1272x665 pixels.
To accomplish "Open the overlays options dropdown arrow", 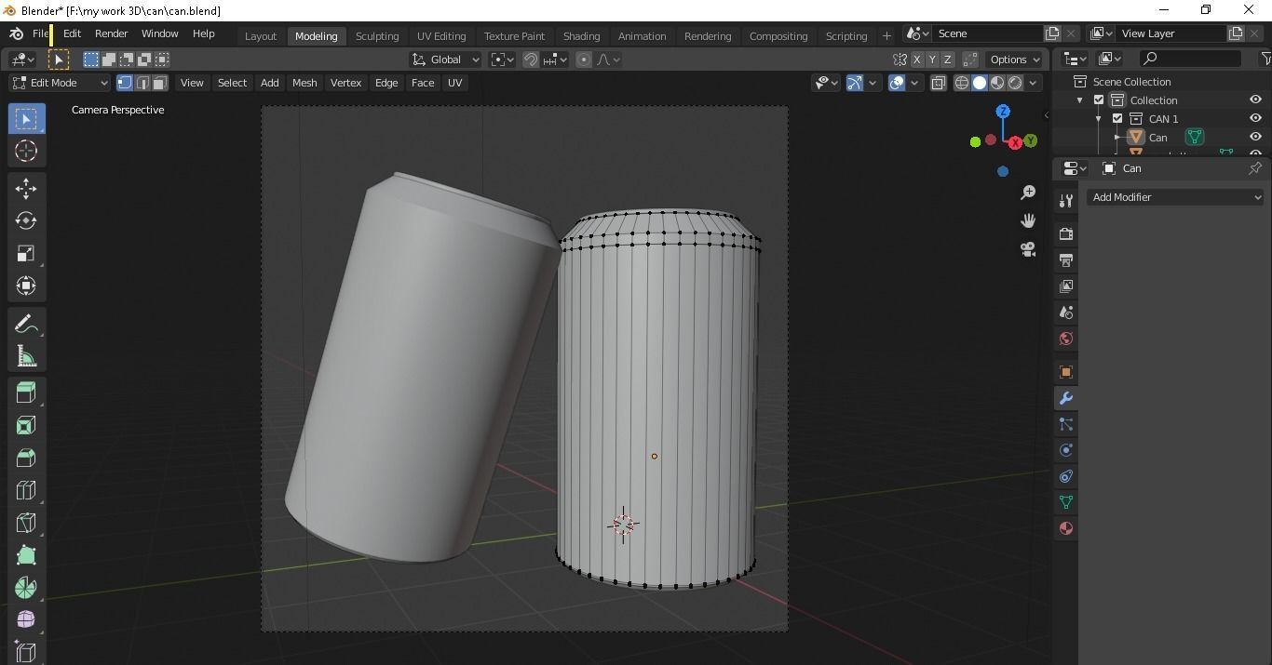I will coord(914,83).
